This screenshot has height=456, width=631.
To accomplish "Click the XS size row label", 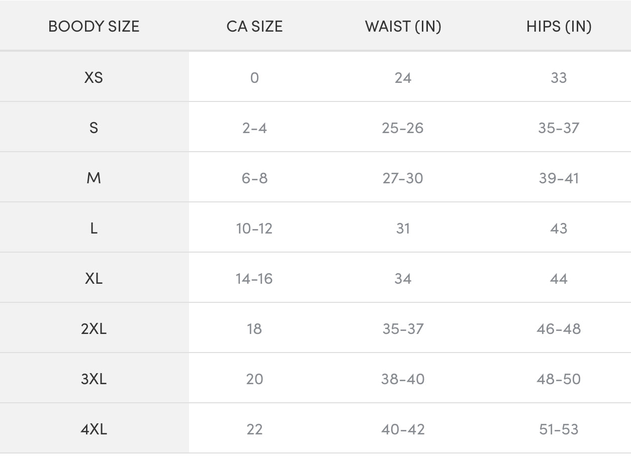I will [94, 78].
